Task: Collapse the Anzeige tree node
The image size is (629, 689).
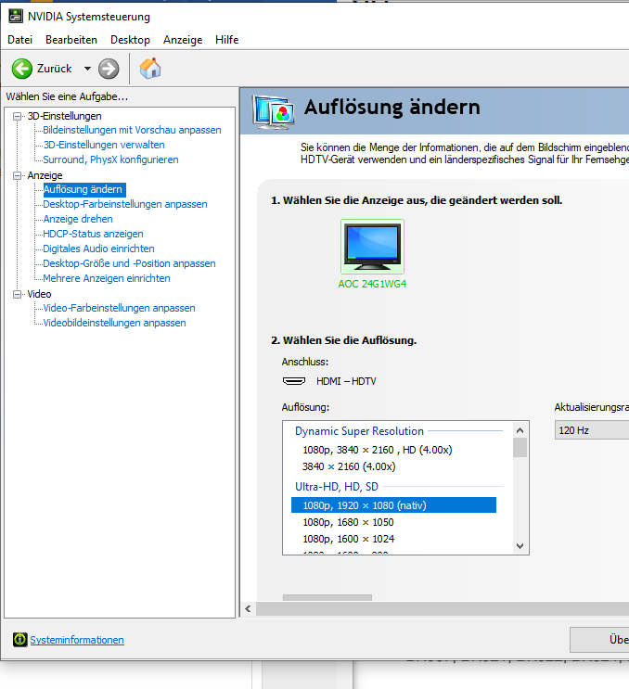Action: coord(17,176)
